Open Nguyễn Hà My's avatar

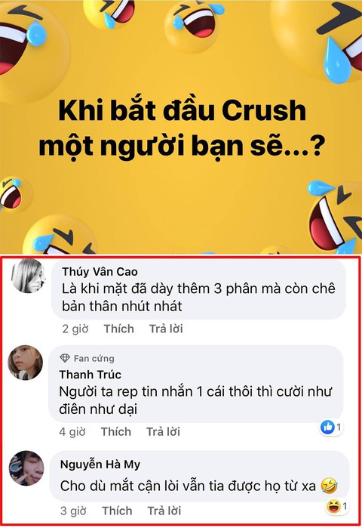tap(26, 468)
